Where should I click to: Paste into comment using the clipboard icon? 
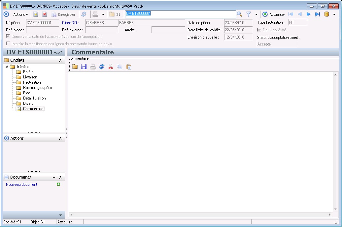129,67
